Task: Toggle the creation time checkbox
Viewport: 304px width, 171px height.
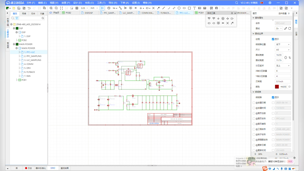Action: point(254,108)
